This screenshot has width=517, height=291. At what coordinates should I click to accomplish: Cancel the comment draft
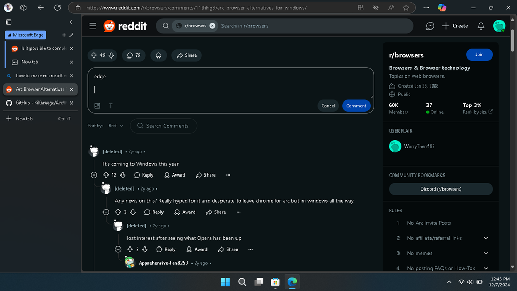point(328,106)
